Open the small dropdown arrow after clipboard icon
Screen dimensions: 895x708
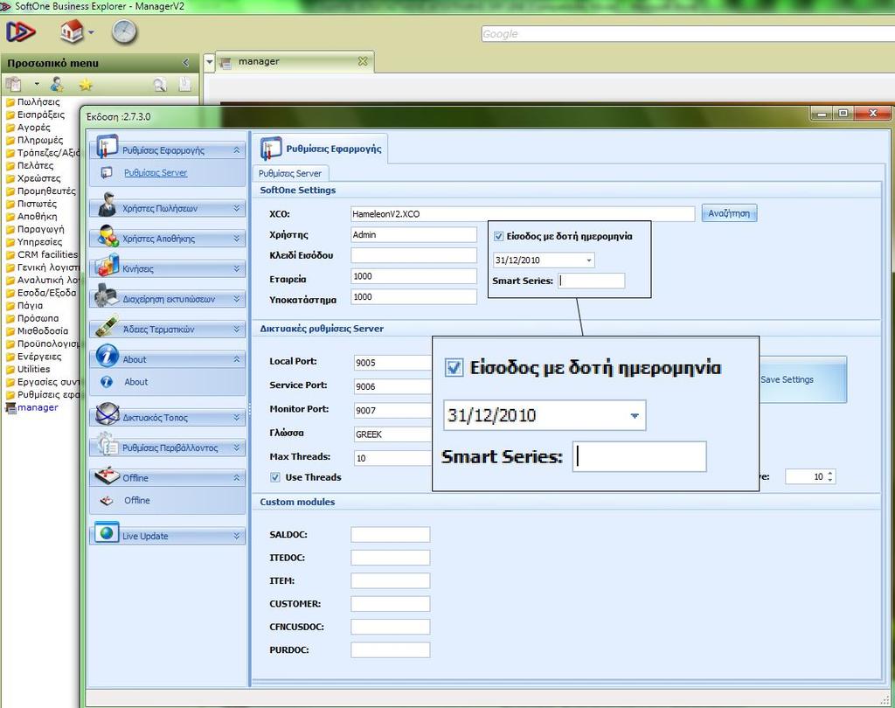click(37, 85)
